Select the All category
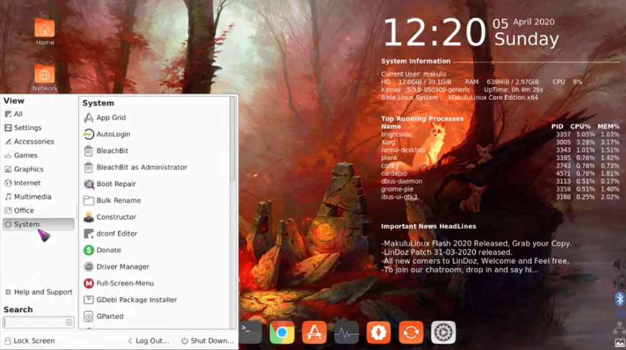 click(x=38, y=114)
